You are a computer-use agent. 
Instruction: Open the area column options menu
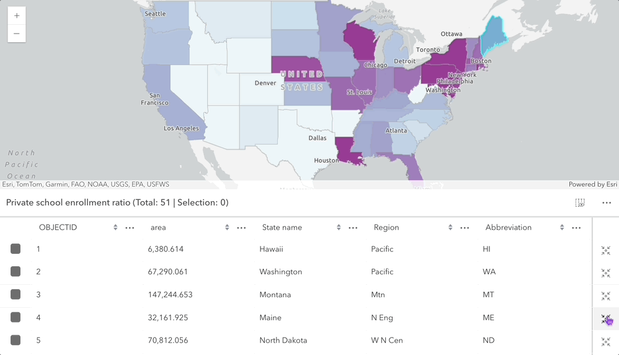tap(241, 228)
